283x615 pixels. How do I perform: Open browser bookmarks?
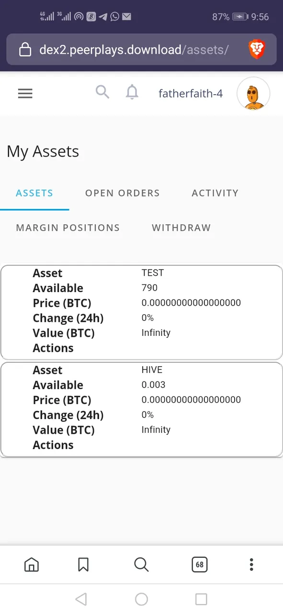83,565
